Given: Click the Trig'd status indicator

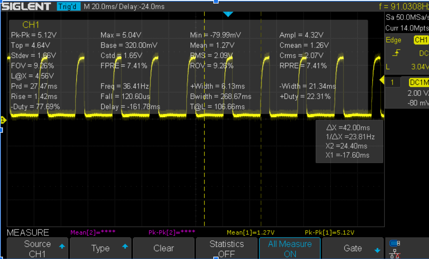Looking at the screenshot, I should [x=69, y=6].
